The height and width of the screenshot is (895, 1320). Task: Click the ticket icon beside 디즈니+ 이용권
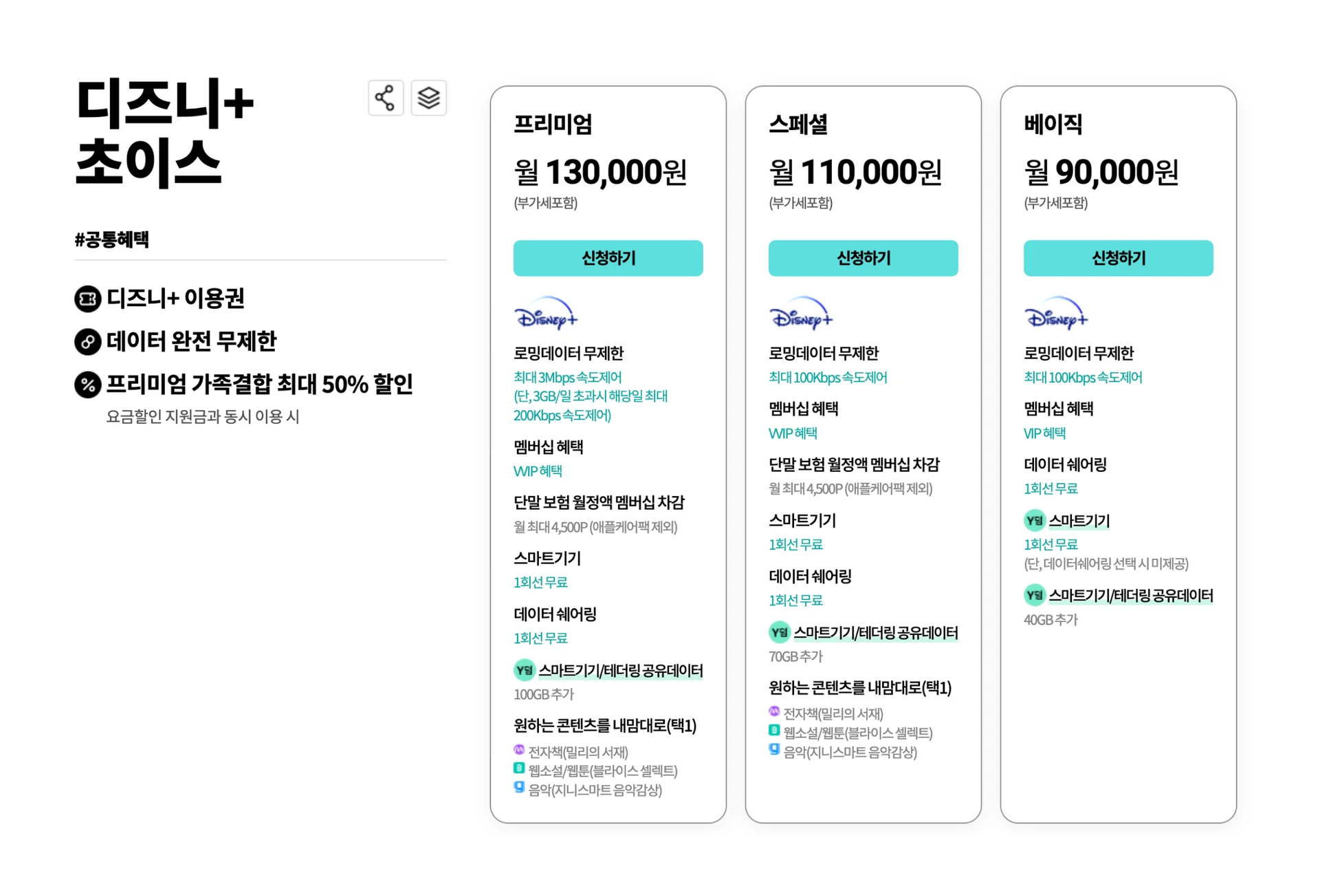(x=87, y=299)
